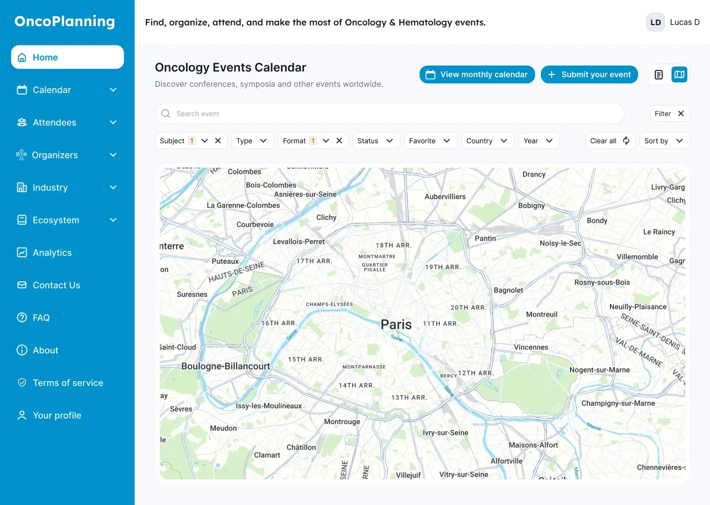Viewport: 710px width, 505px height.
Task: Click Vincennes label on the map
Action: [531, 347]
